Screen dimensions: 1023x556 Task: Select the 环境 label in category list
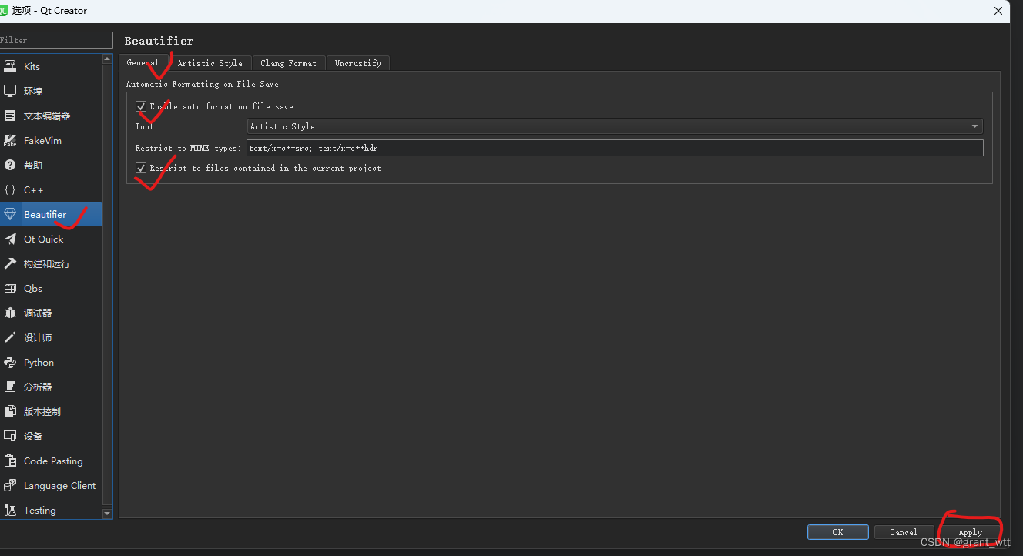coord(33,92)
